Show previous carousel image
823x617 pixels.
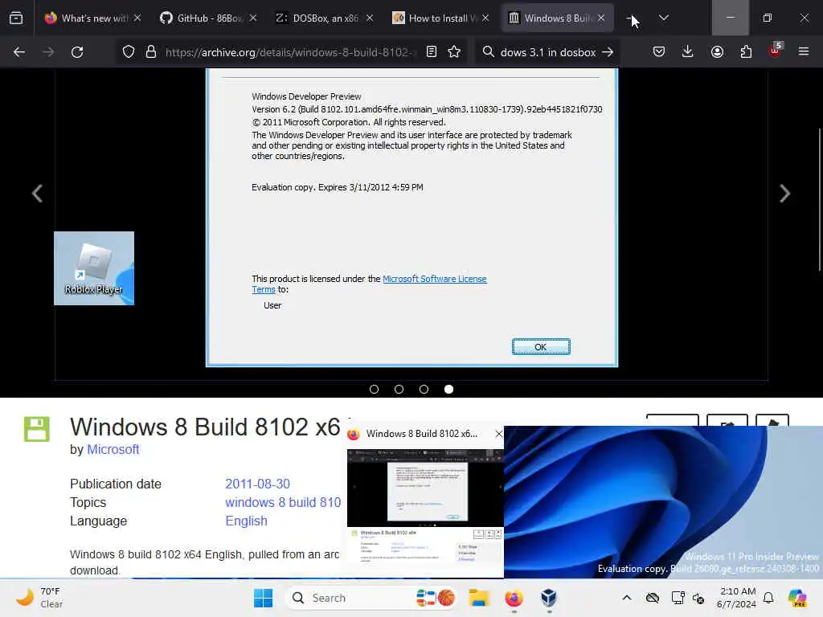pos(37,194)
